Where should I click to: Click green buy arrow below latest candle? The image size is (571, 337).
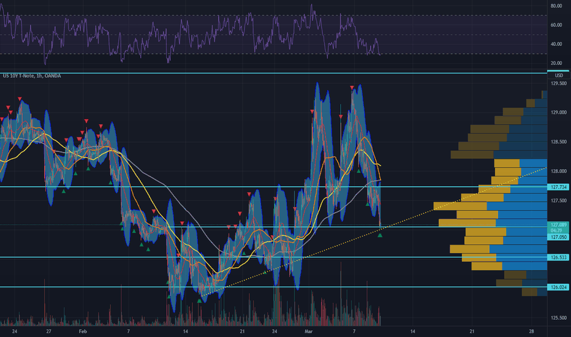380,235
